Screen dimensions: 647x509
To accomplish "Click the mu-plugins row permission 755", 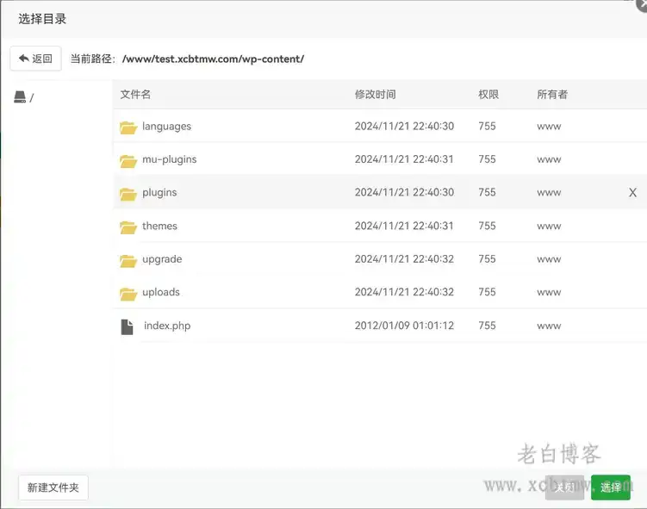I will 487,158.
